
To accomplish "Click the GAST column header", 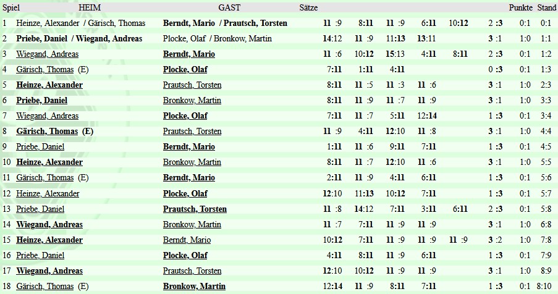I will (x=229, y=7).
